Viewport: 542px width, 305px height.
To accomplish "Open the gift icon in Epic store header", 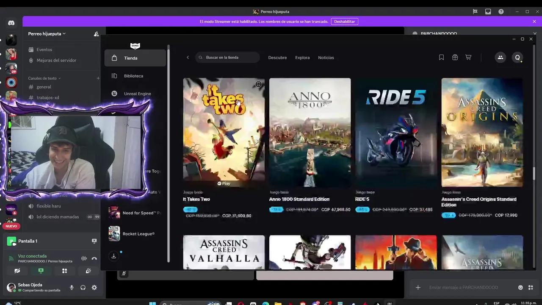I will coord(455,57).
